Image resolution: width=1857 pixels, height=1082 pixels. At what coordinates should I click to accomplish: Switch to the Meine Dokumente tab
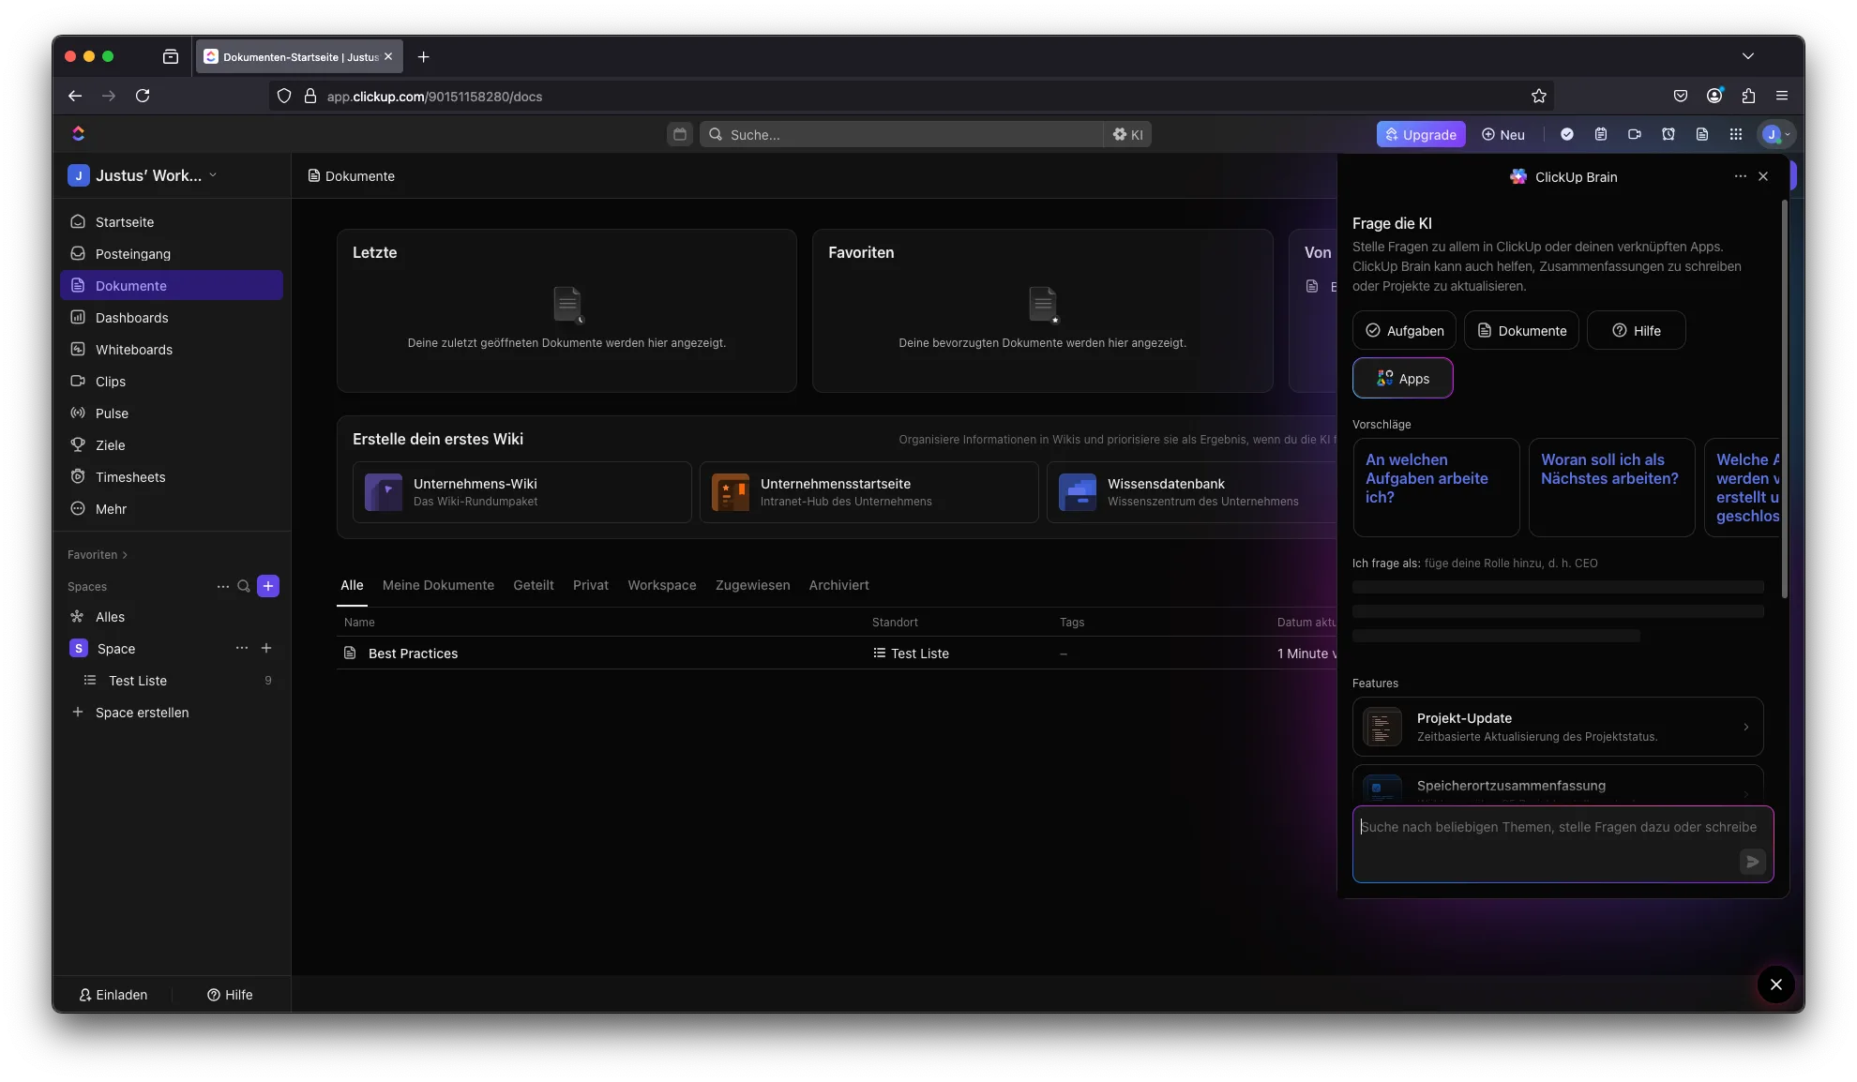tap(438, 585)
